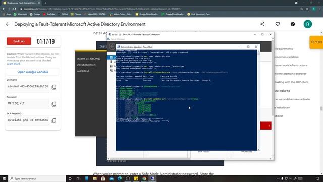Screen dimensions: 323x182
Task: Open File Explorer from the taskbar
Action: coord(95,178)
